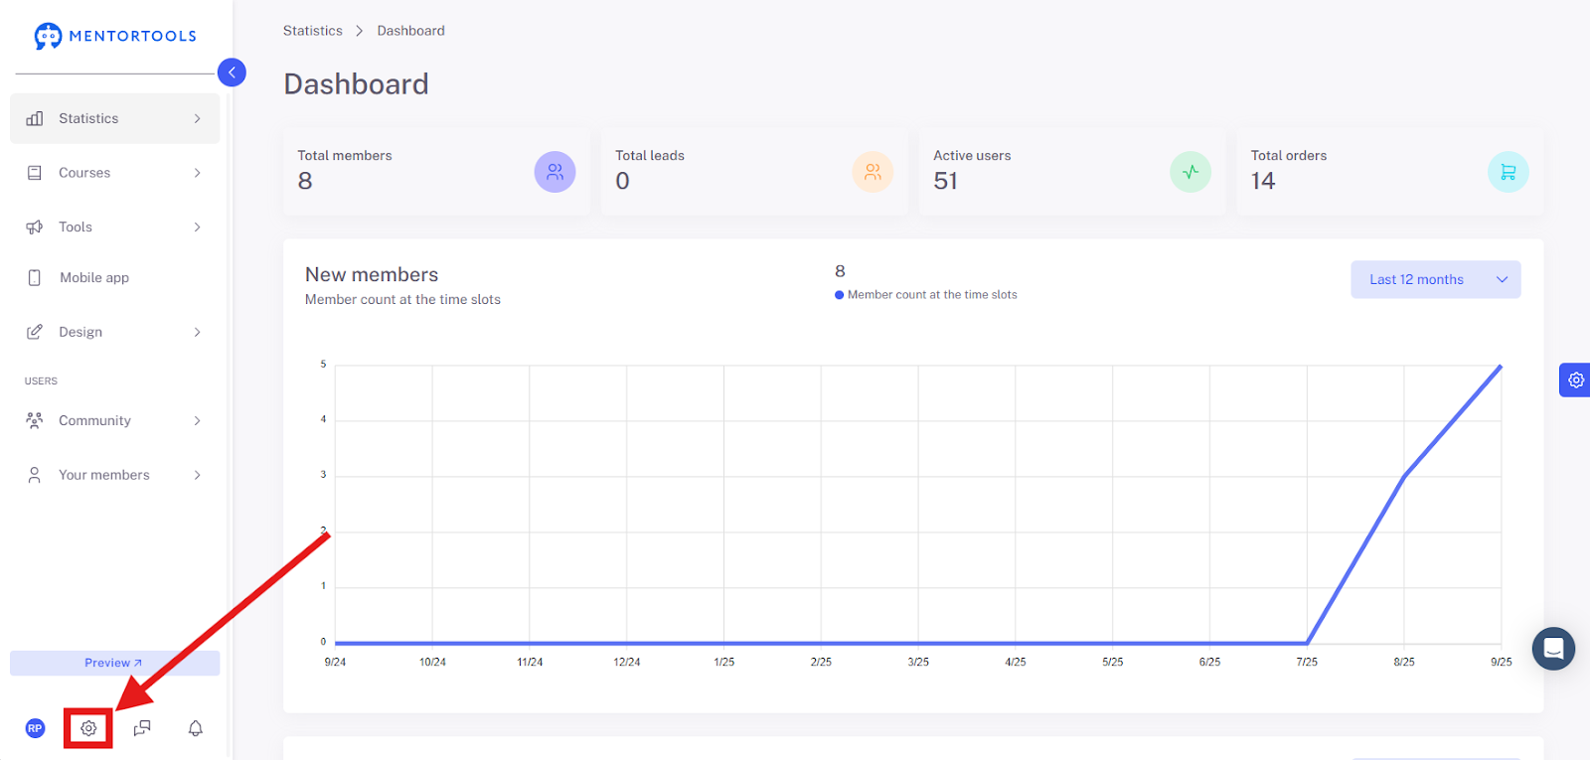Click the 7/25 axis label
The width and height of the screenshot is (1590, 760).
pos(1307,662)
